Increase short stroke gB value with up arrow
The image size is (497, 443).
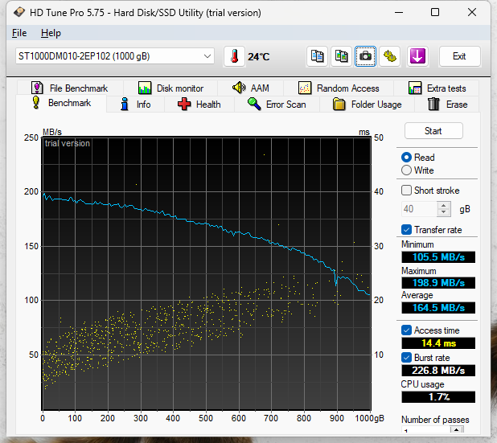point(444,205)
